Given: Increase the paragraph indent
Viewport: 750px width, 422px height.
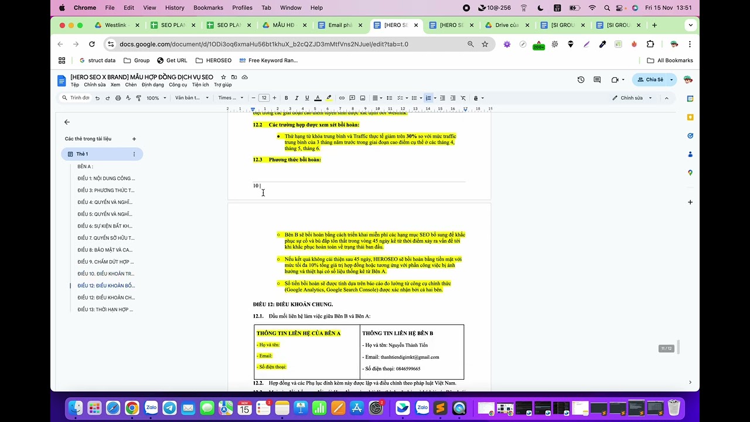Looking at the screenshot, I should tap(453, 98).
